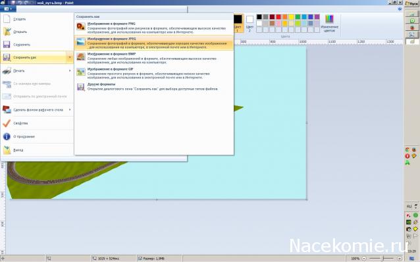The image size is (420, 262).
Task: Expand the Печать submenu arrow
Action: click(x=70, y=70)
